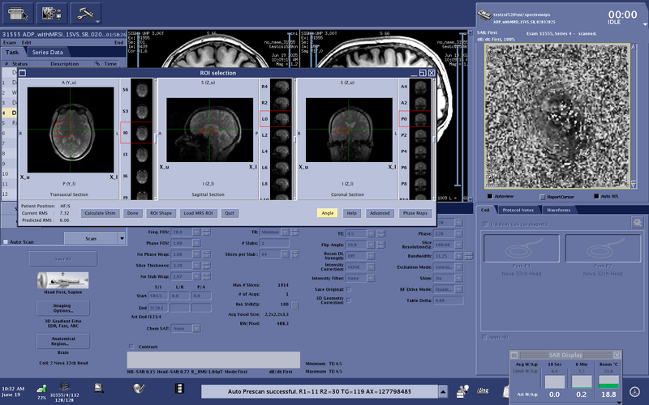Image resolution: width=649 pixels, height=405 pixels.
Task: Toggle the Contrast checkbox
Action: point(131,347)
